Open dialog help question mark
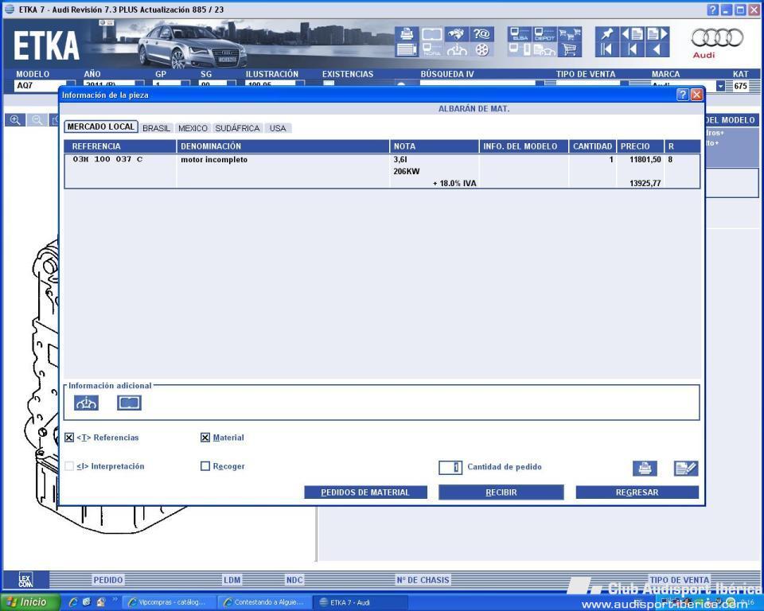The height and width of the screenshot is (611, 764). [x=683, y=95]
